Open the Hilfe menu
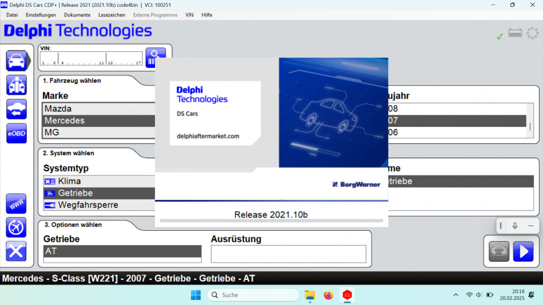 pos(207,15)
